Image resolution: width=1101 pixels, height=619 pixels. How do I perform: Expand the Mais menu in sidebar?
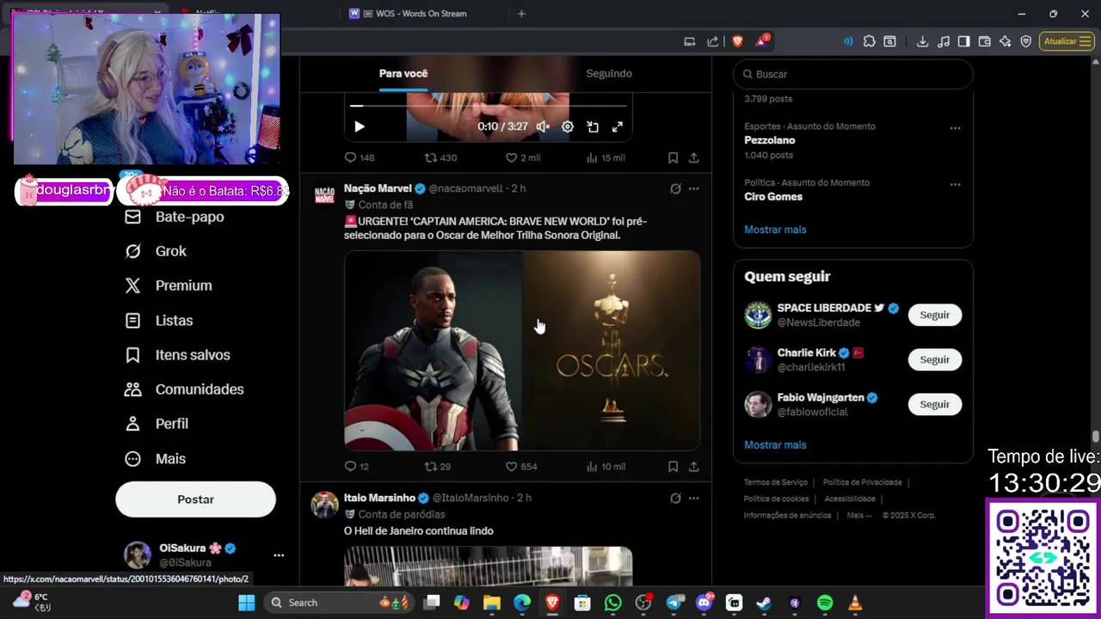click(156, 458)
